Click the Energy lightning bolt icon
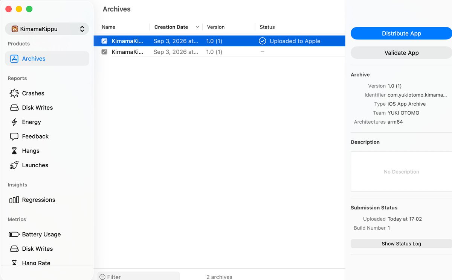Image resolution: width=452 pixels, height=280 pixels. pos(14,122)
